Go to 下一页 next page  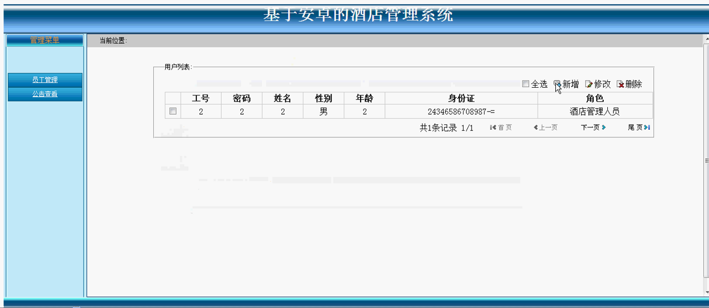click(593, 127)
